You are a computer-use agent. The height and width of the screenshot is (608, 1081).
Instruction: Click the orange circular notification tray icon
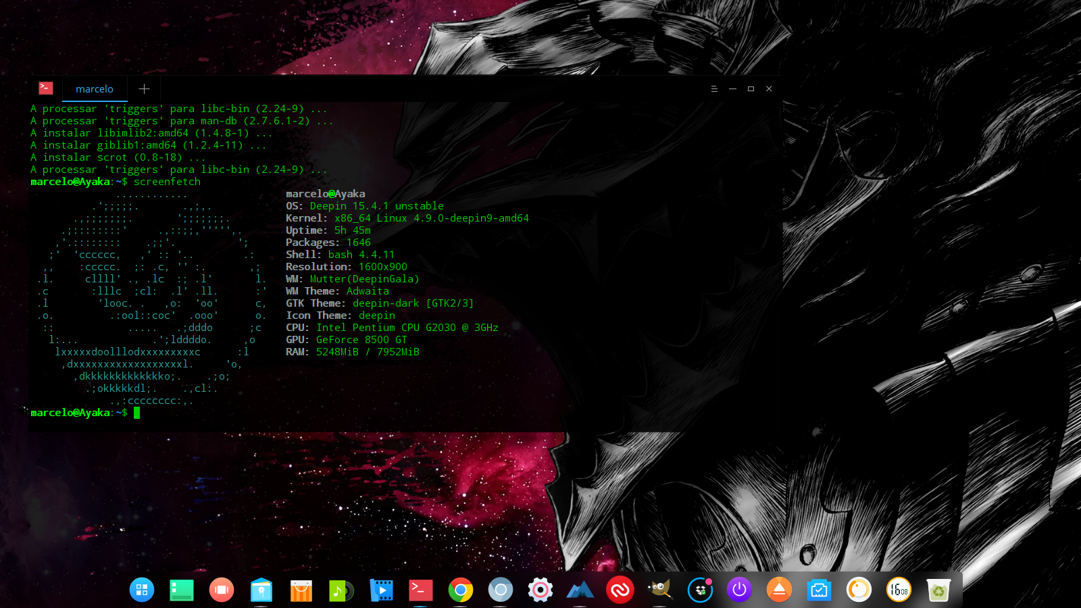tap(859, 590)
